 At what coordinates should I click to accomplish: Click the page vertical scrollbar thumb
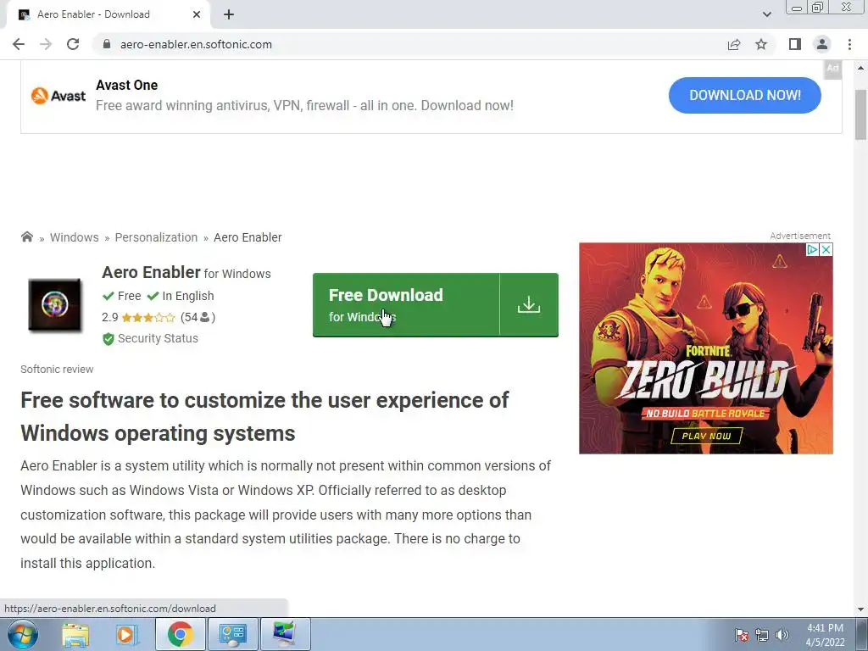860,114
